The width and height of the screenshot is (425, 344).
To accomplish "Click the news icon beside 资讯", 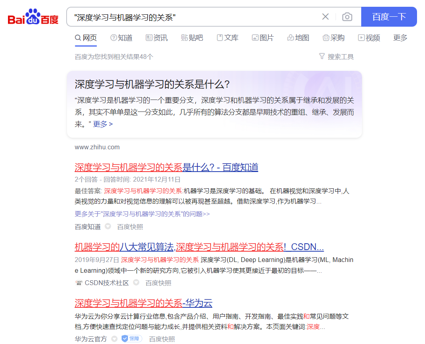I will pos(149,37).
